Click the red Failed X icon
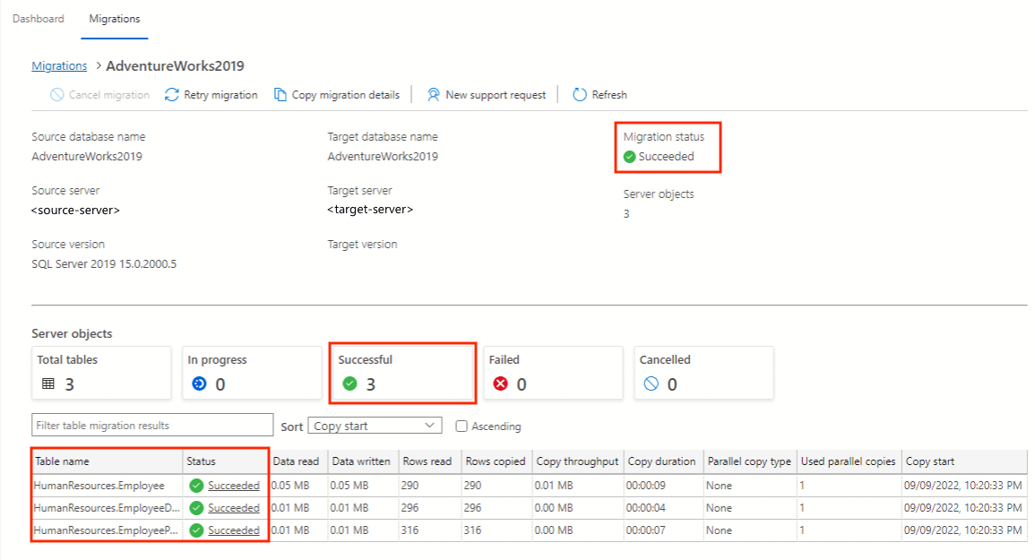The height and width of the screenshot is (560, 1035). point(500,383)
